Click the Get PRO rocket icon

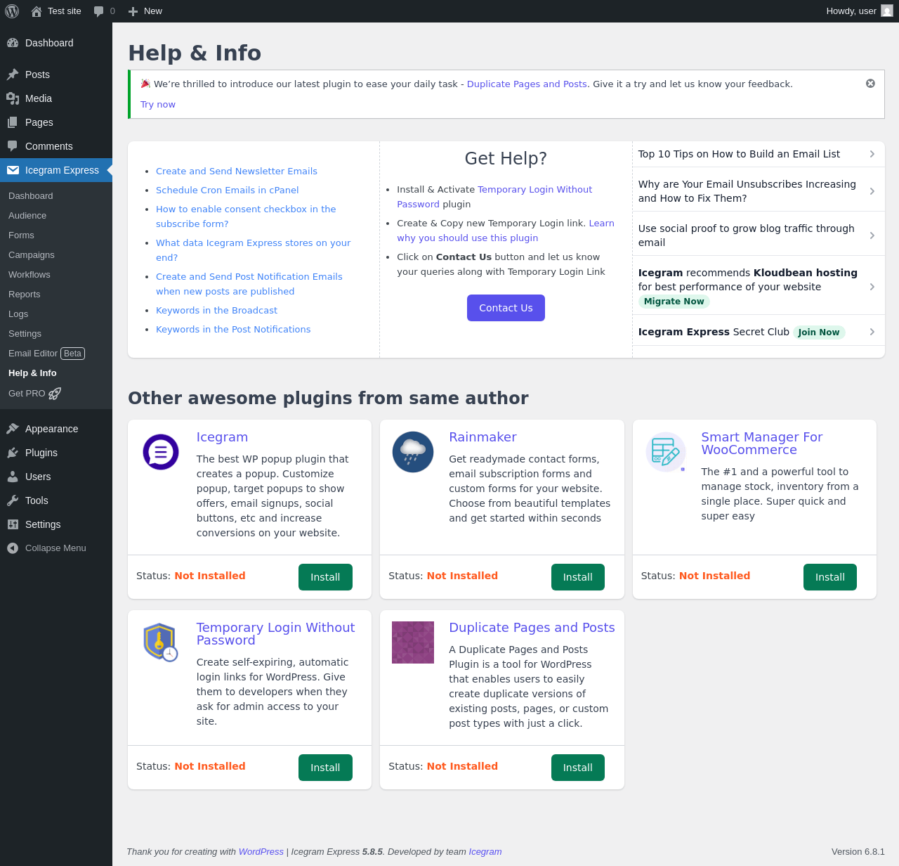click(x=55, y=394)
